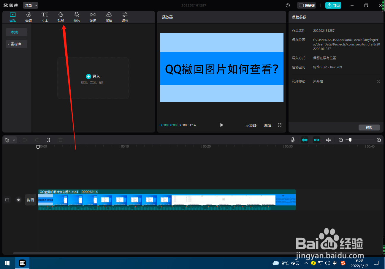Open the 示波器 scope option
The width and height of the screenshot is (385, 269).
point(251,125)
